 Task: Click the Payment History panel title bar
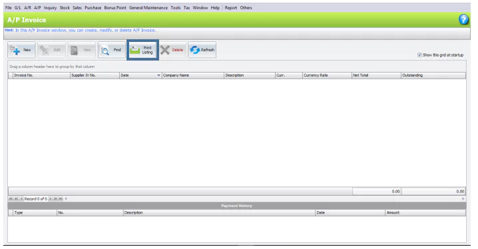pyautogui.click(x=237, y=206)
